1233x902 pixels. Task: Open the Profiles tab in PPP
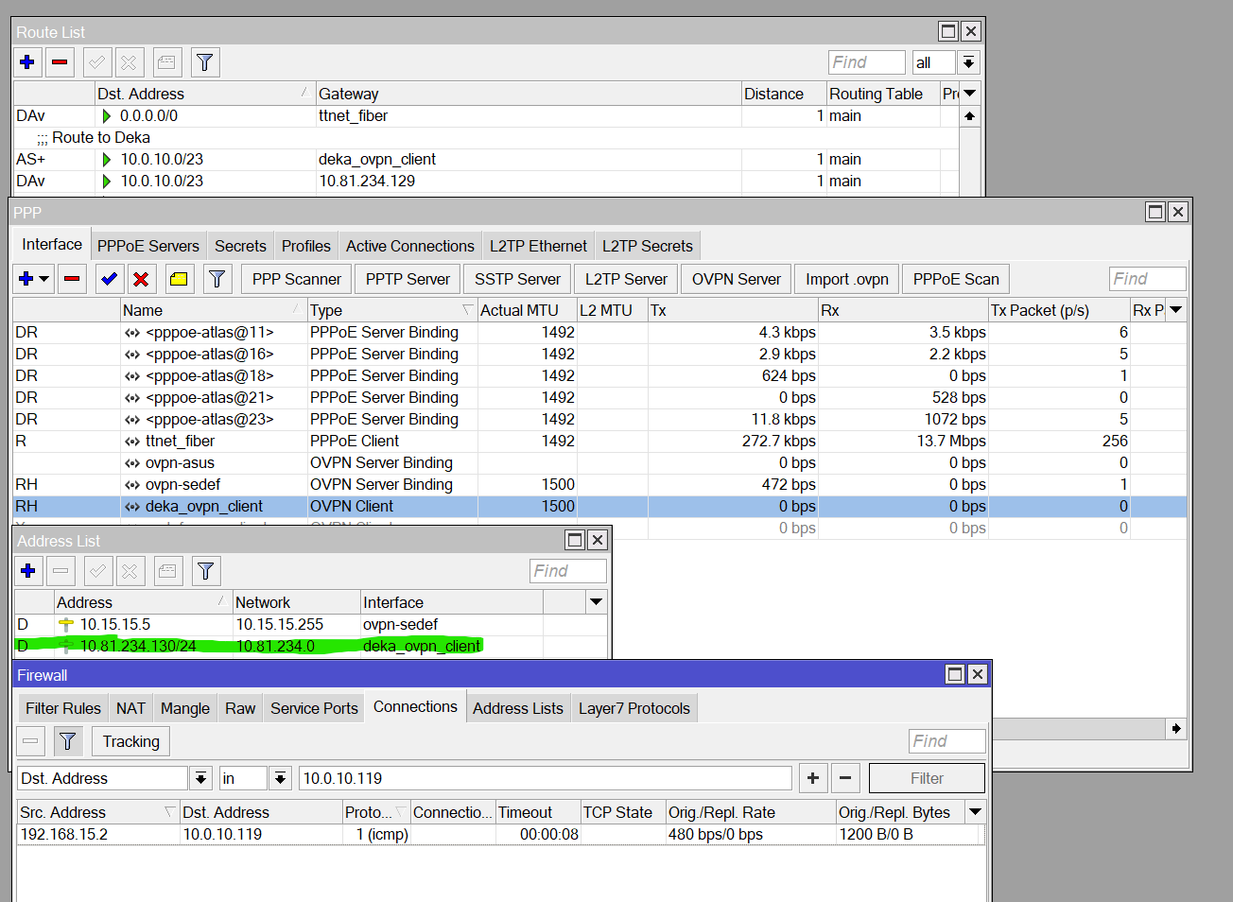[306, 246]
